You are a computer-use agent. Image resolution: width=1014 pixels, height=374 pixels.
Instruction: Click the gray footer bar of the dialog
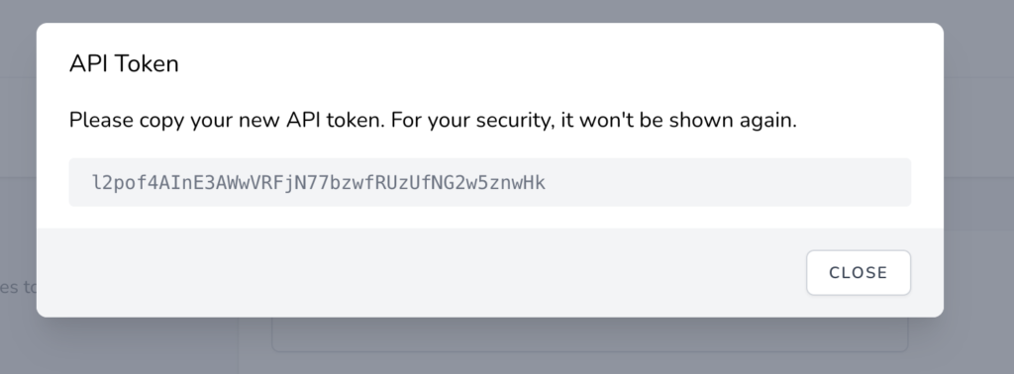pos(489,272)
